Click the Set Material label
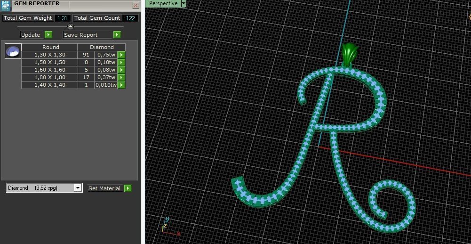 click(105, 188)
